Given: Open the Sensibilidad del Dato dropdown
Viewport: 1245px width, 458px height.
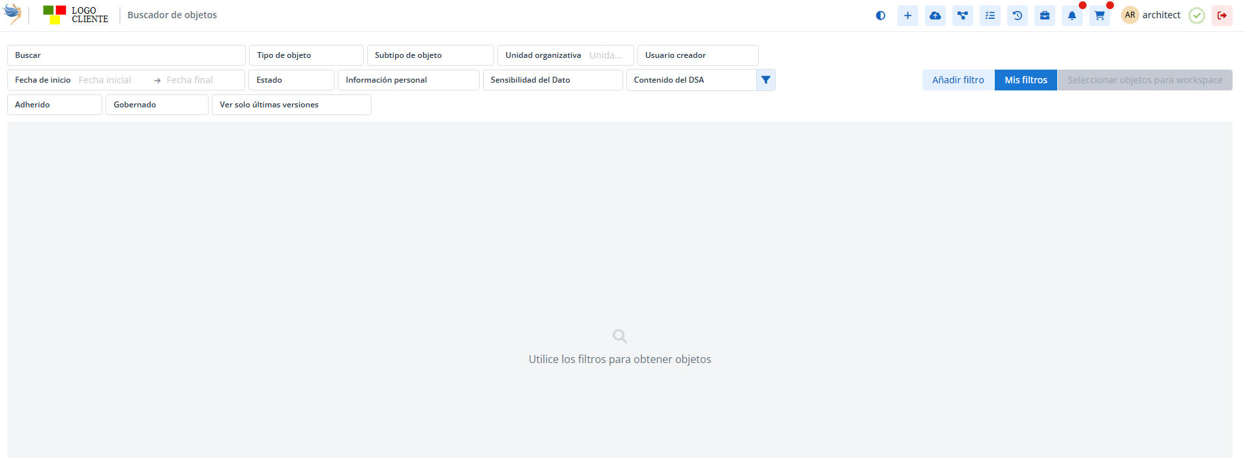Looking at the screenshot, I should pyautogui.click(x=552, y=80).
